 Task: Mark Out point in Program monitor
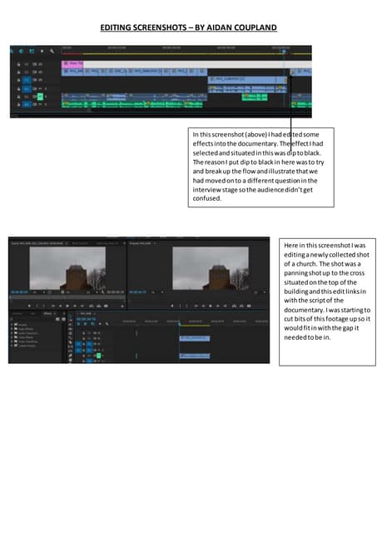pos(186,306)
